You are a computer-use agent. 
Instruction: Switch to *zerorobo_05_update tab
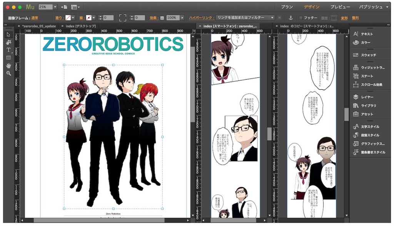tap(39, 26)
